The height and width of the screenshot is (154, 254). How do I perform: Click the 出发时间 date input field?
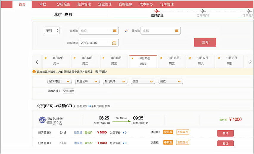[x=95, y=43]
